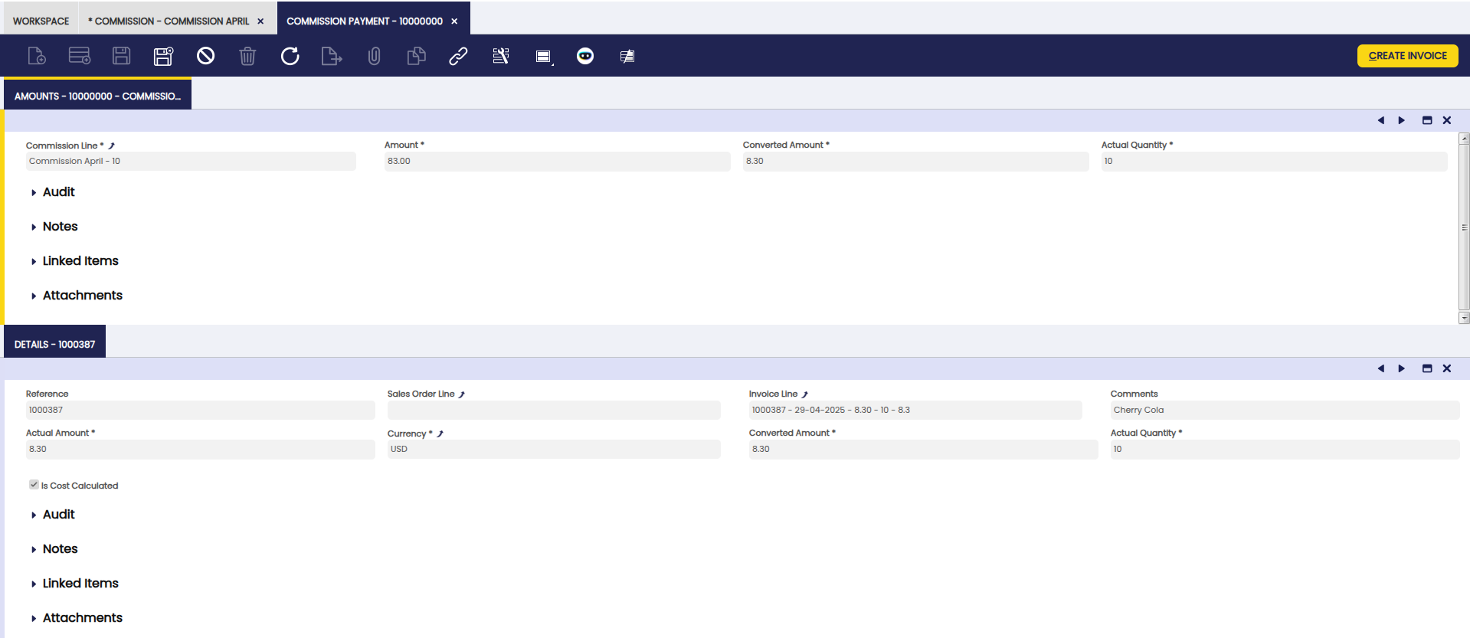Viewport: 1470px width, 638px height.
Task: Expand the Notes section in Details panel
Action: [60, 549]
